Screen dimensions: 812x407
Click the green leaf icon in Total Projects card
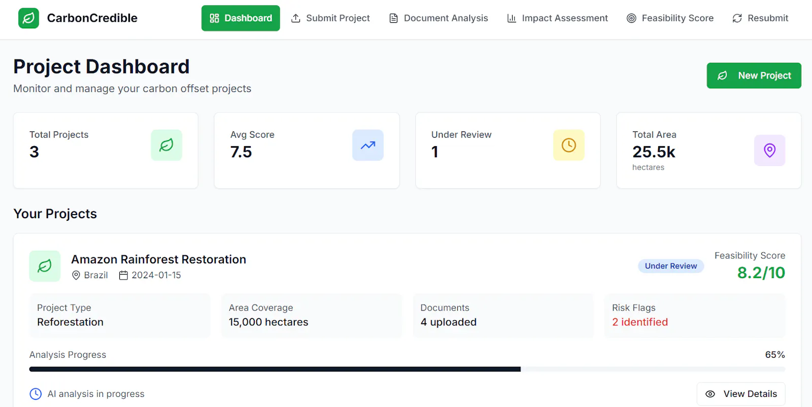(166, 145)
